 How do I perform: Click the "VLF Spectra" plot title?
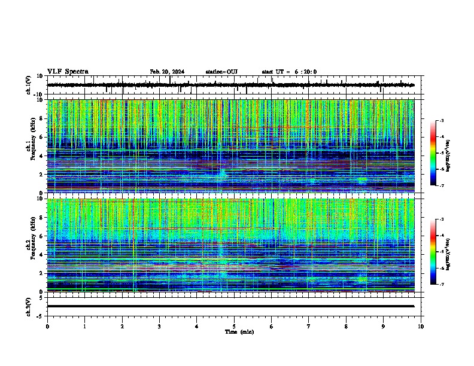coord(68,72)
